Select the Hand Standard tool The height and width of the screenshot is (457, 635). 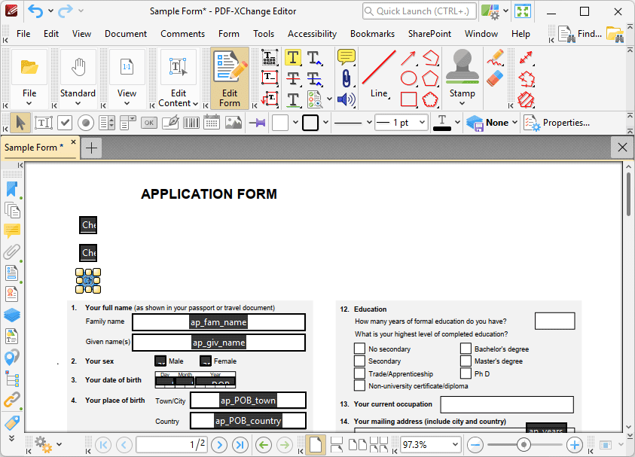pyautogui.click(x=78, y=78)
